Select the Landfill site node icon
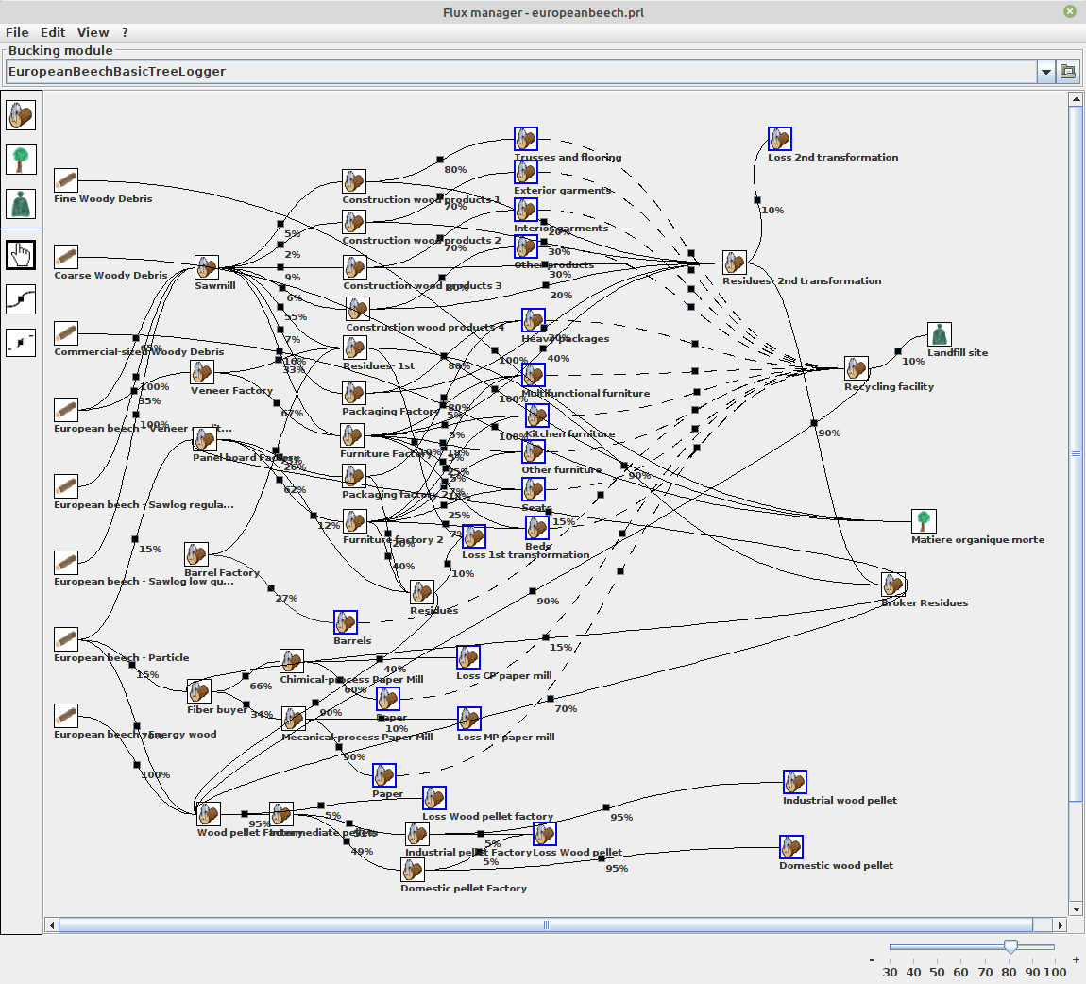 click(x=940, y=334)
